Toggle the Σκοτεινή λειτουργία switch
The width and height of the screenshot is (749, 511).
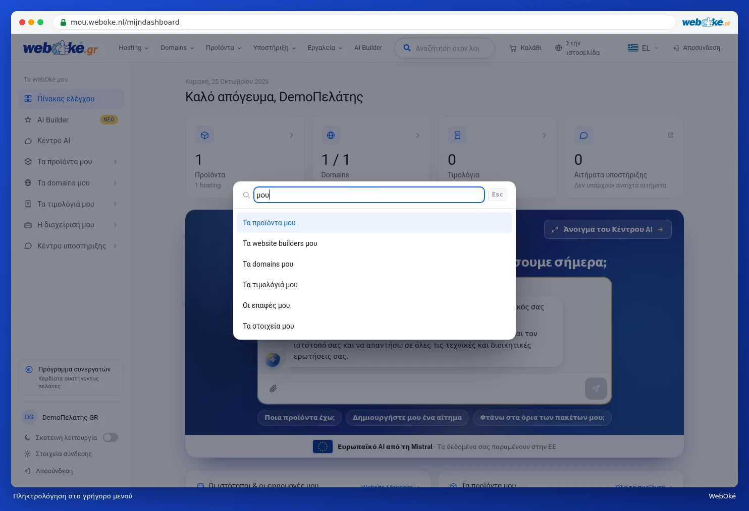[111, 437]
